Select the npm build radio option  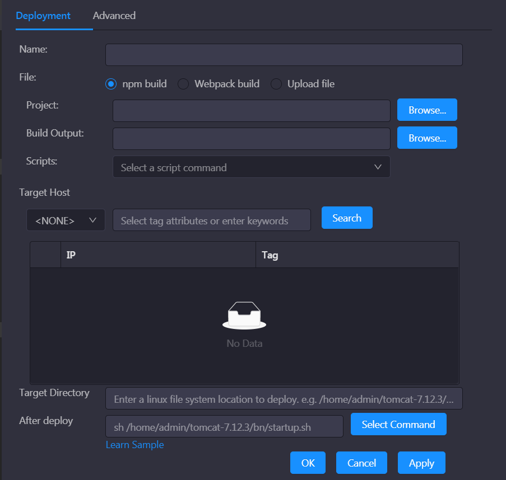111,84
